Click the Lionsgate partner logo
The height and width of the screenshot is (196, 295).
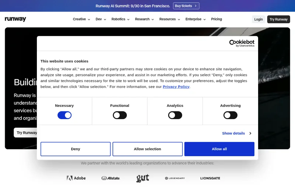point(210,178)
